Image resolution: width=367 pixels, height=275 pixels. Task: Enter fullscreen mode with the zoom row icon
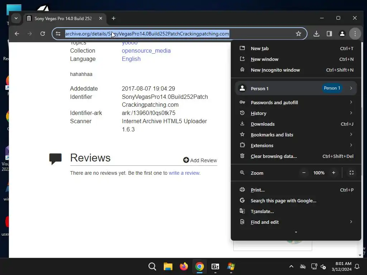(352, 173)
